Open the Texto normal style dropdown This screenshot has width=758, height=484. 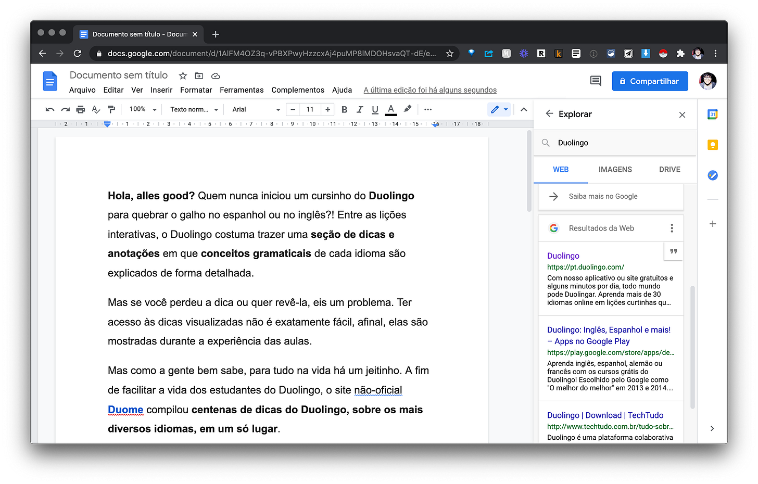(x=194, y=109)
